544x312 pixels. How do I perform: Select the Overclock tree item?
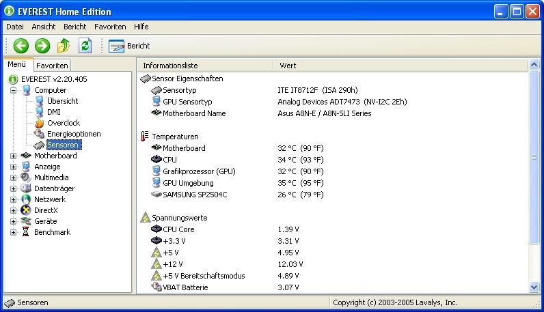tap(64, 123)
